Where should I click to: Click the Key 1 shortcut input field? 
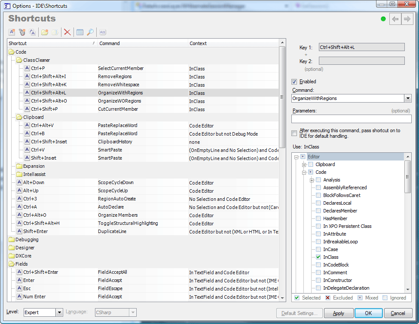point(361,47)
